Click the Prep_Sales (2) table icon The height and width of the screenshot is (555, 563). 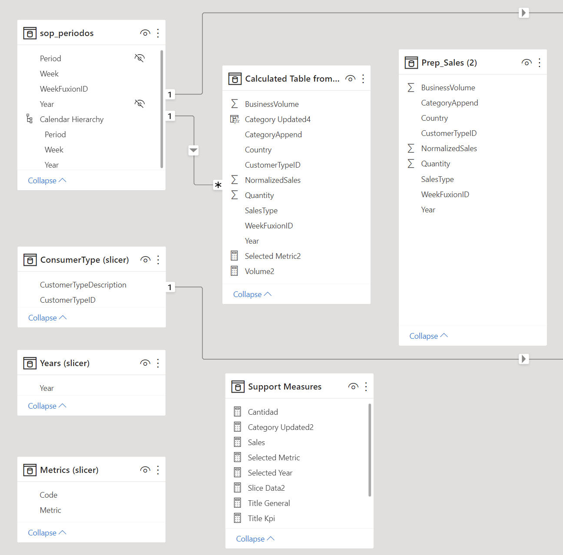pos(411,63)
